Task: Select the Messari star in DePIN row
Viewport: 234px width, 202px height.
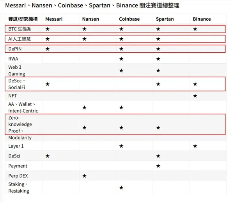Action: 48,49
